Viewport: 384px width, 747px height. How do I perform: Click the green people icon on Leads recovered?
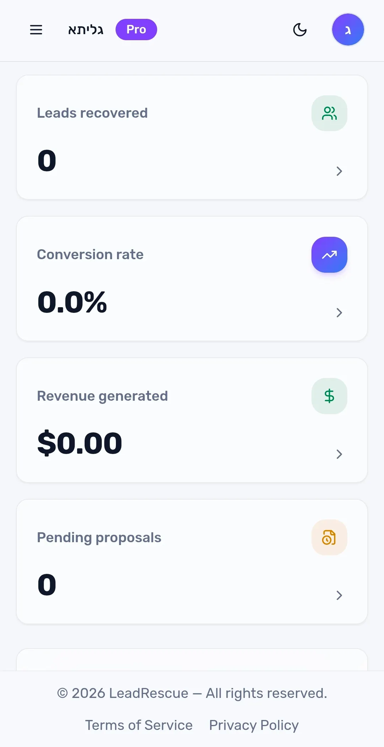click(x=329, y=113)
